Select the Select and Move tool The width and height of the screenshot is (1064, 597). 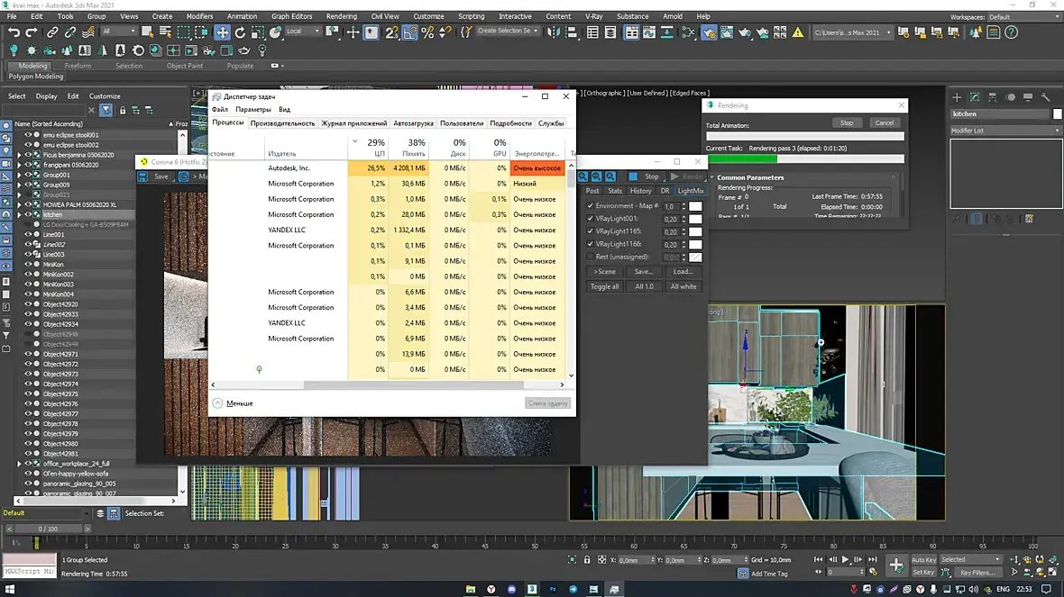[x=223, y=32]
